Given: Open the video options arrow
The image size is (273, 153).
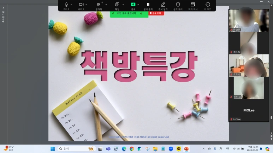Looking at the screenshot, I should pyautogui.click(x=87, y=5).
